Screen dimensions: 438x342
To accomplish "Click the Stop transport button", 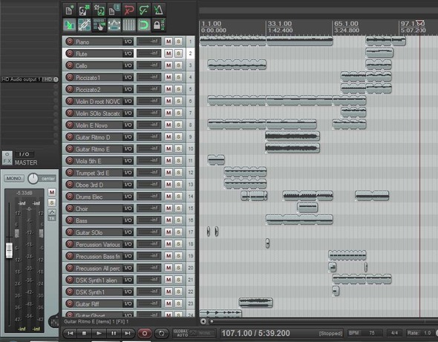I will coord(85,333).
